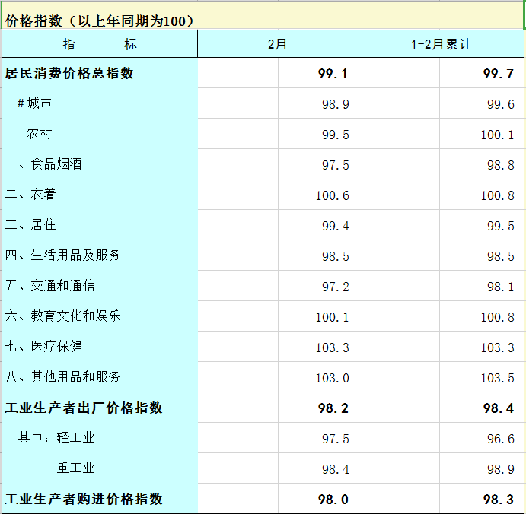Click 其他用品和服务 2月 value 103.0

[332, 378]
